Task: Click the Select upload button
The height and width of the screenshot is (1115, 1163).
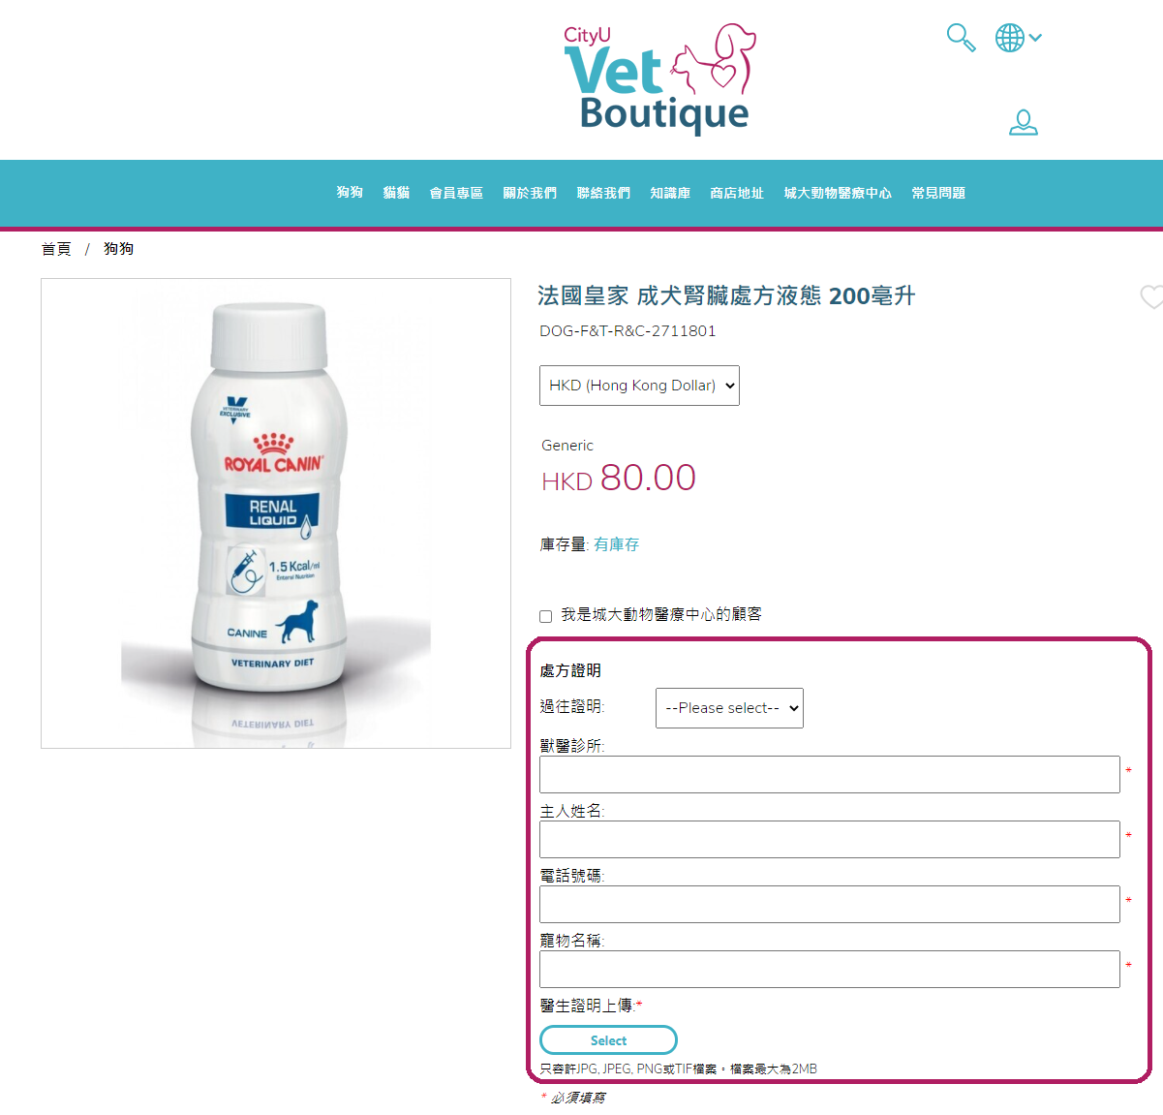Action: click(x=608, y=1040)
